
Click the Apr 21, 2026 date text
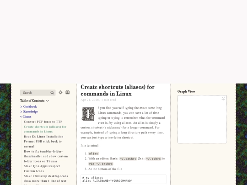(90, 100)
